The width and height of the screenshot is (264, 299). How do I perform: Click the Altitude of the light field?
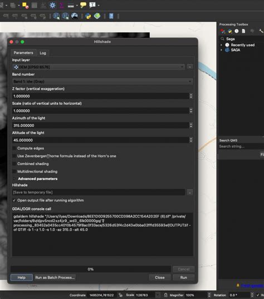click(x=100, y=140)
